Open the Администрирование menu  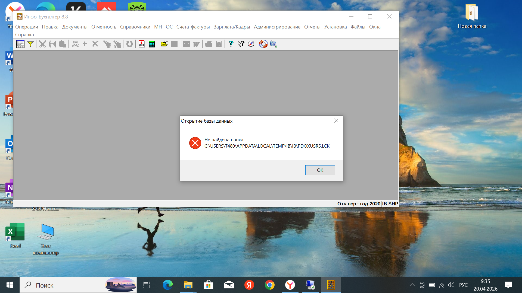(x=277, y=27)
